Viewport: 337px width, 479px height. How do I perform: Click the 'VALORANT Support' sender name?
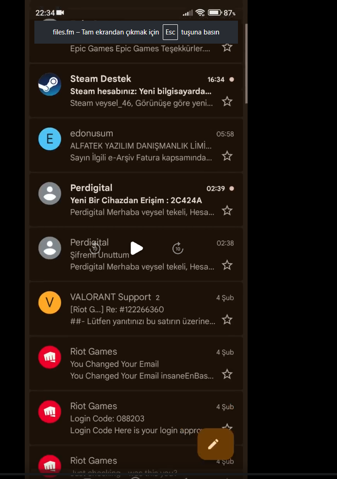click(x=110, y=297)
